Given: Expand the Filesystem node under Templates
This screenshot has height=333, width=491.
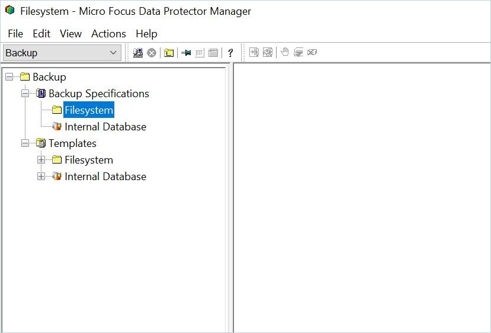Looking at the screenshot, I should [x=41, y=160].
